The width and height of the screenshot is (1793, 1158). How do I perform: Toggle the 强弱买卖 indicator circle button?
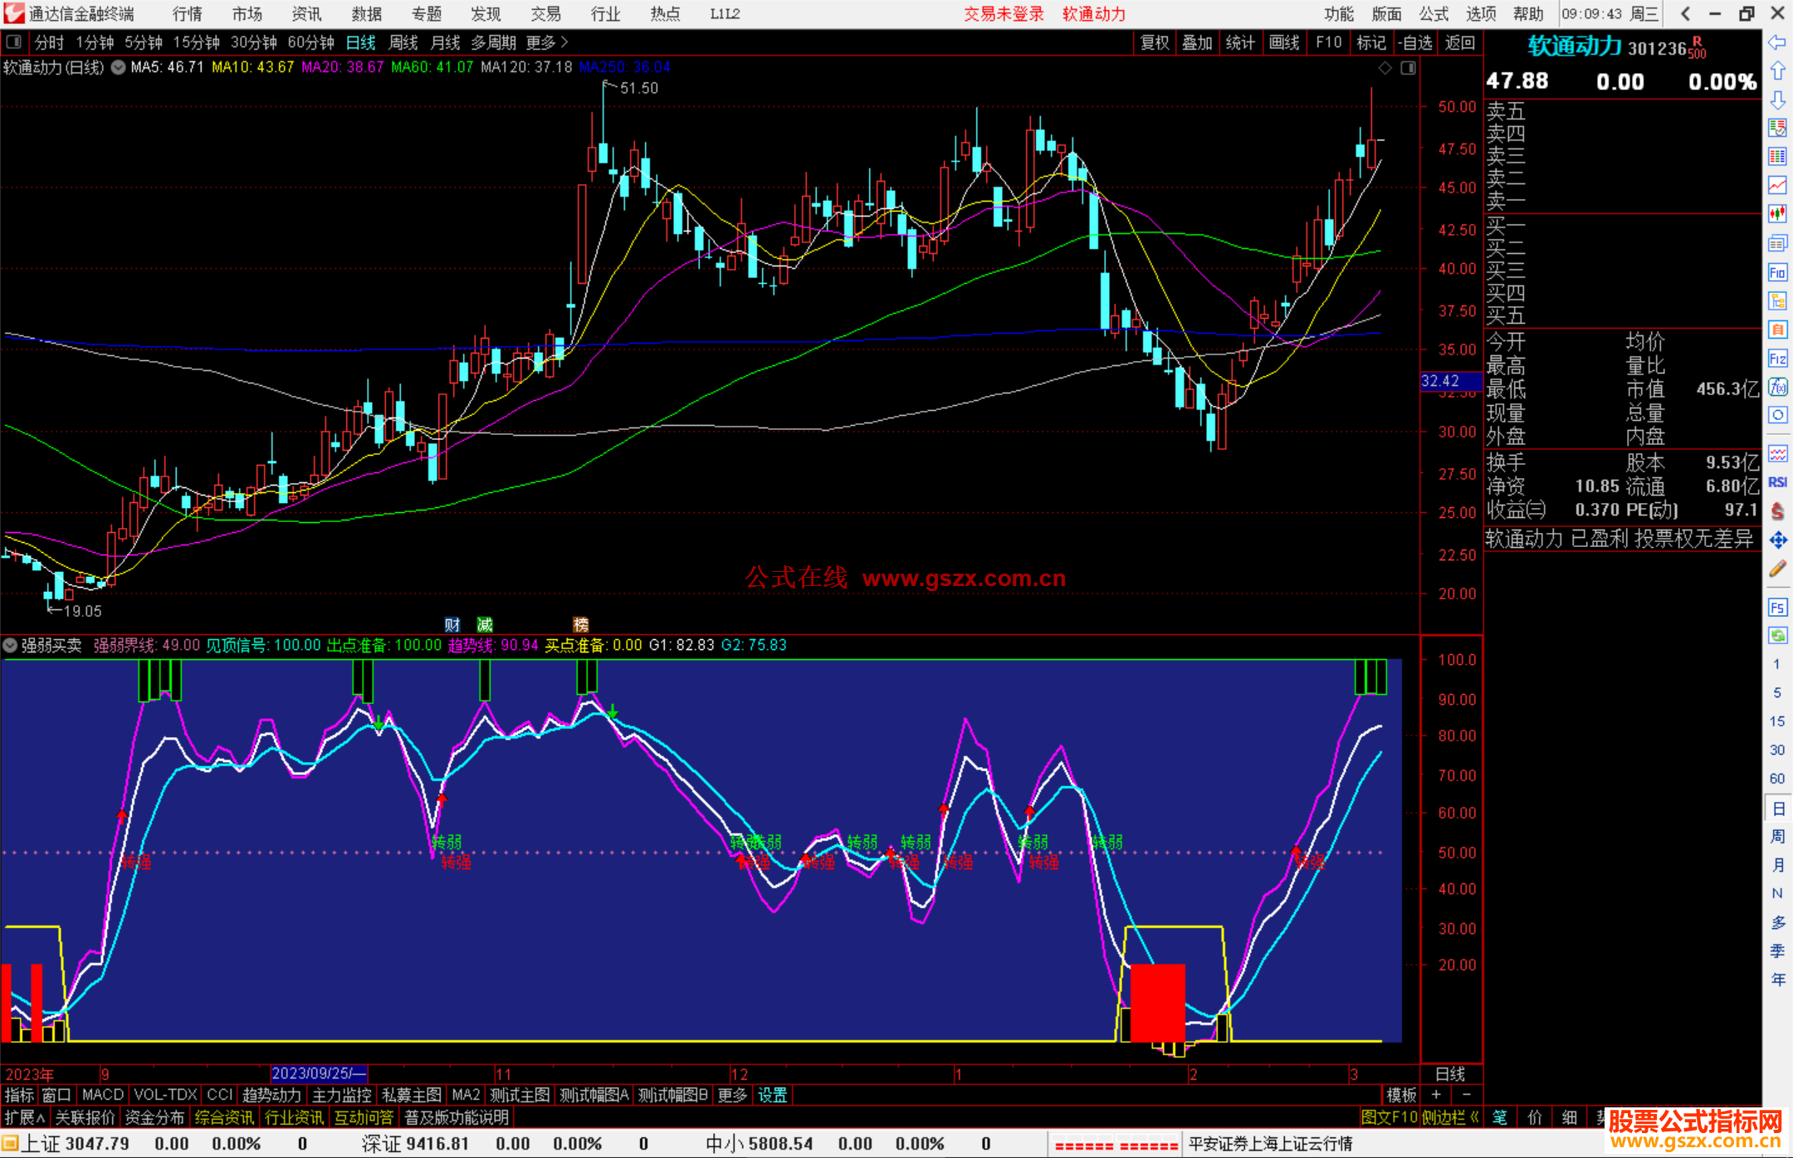coord(11,645)
